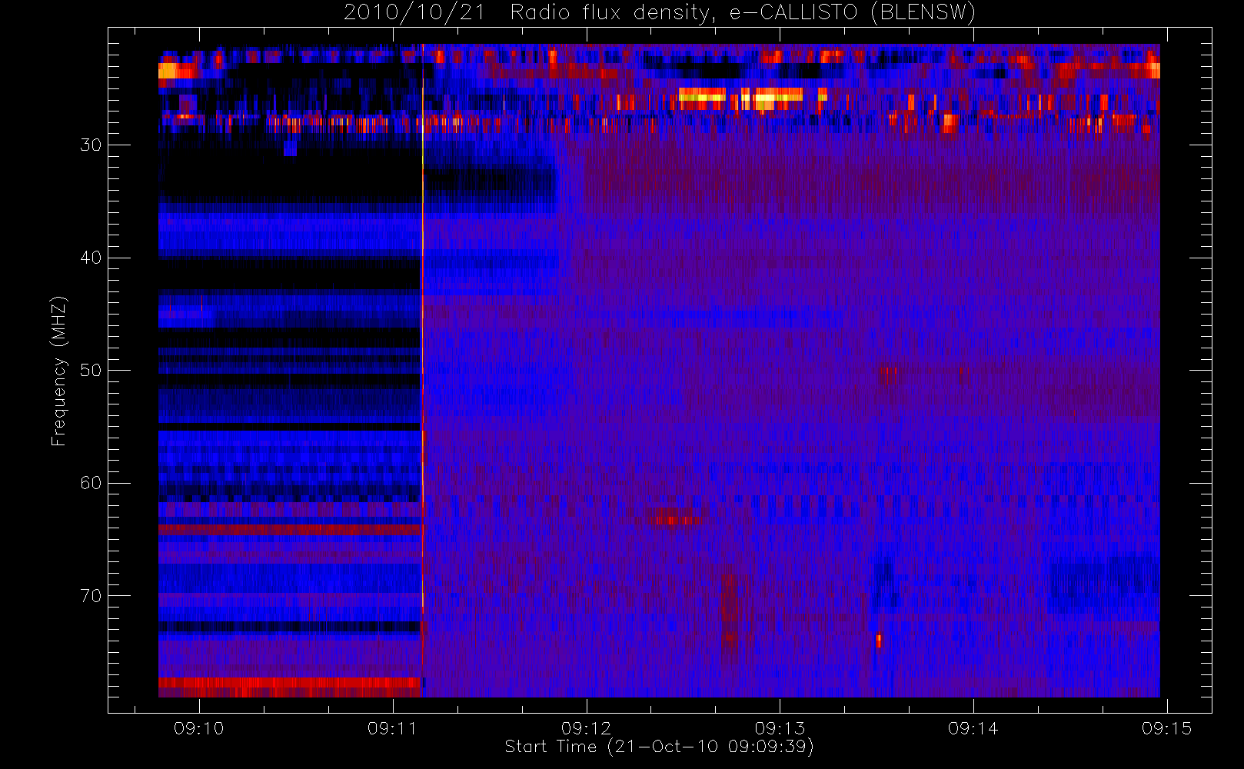The height and width of the screenshot is (769, 1244).
Task: Click the 09:15 time tick label
Action: click(x=1167, y=728)
